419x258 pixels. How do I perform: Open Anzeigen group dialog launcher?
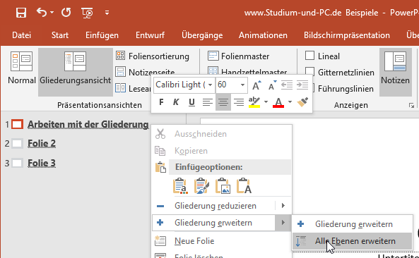pyautogui.click(x=411, y=106)
